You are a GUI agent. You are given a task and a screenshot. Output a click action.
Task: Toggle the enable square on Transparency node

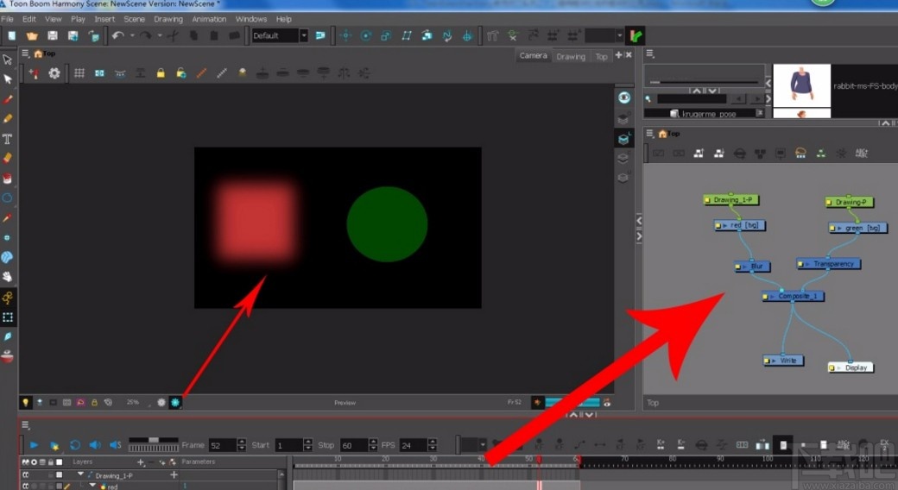[x=800, y=265]
